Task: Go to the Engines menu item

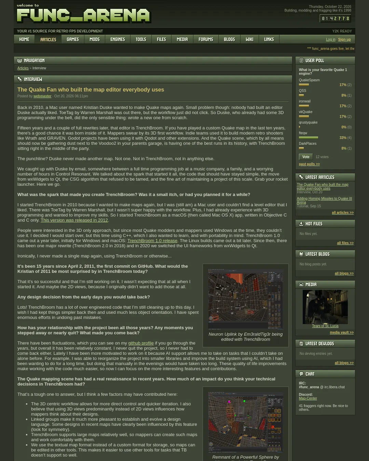Action: [x=118, y=39]
